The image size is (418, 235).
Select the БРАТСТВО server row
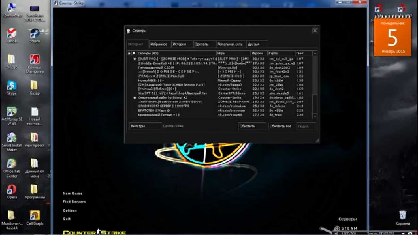click(219, 110)
